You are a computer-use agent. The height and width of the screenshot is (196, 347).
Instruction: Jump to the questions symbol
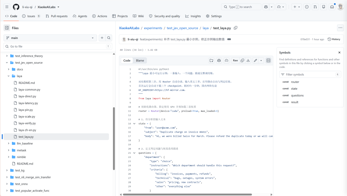(297, 95)
